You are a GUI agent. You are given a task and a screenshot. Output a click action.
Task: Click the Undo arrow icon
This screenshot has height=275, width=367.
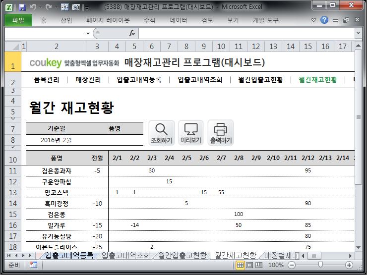[x=33, y=7]
